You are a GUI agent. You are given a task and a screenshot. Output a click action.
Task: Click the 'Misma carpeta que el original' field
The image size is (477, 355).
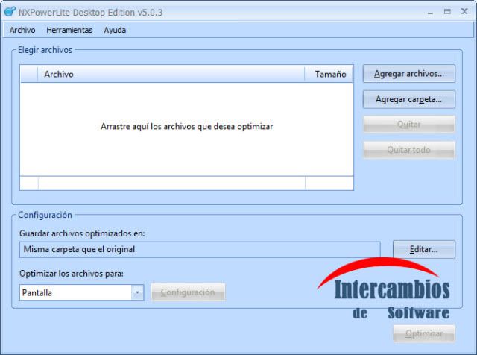point(200,250)
